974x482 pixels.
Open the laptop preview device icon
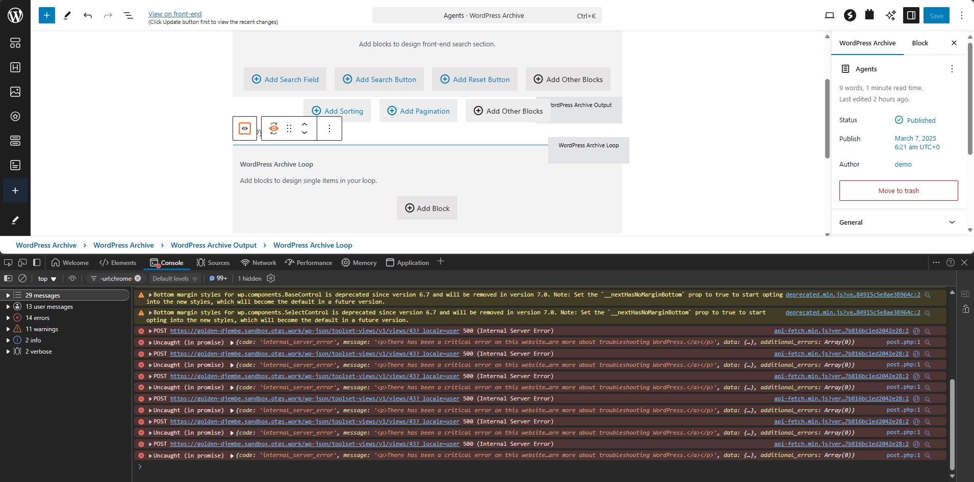click(x=830, y=15)
